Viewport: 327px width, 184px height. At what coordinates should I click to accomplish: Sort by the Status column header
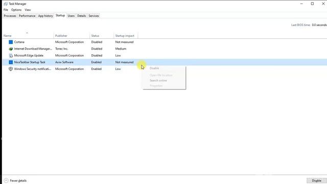[x=95, y=36]
